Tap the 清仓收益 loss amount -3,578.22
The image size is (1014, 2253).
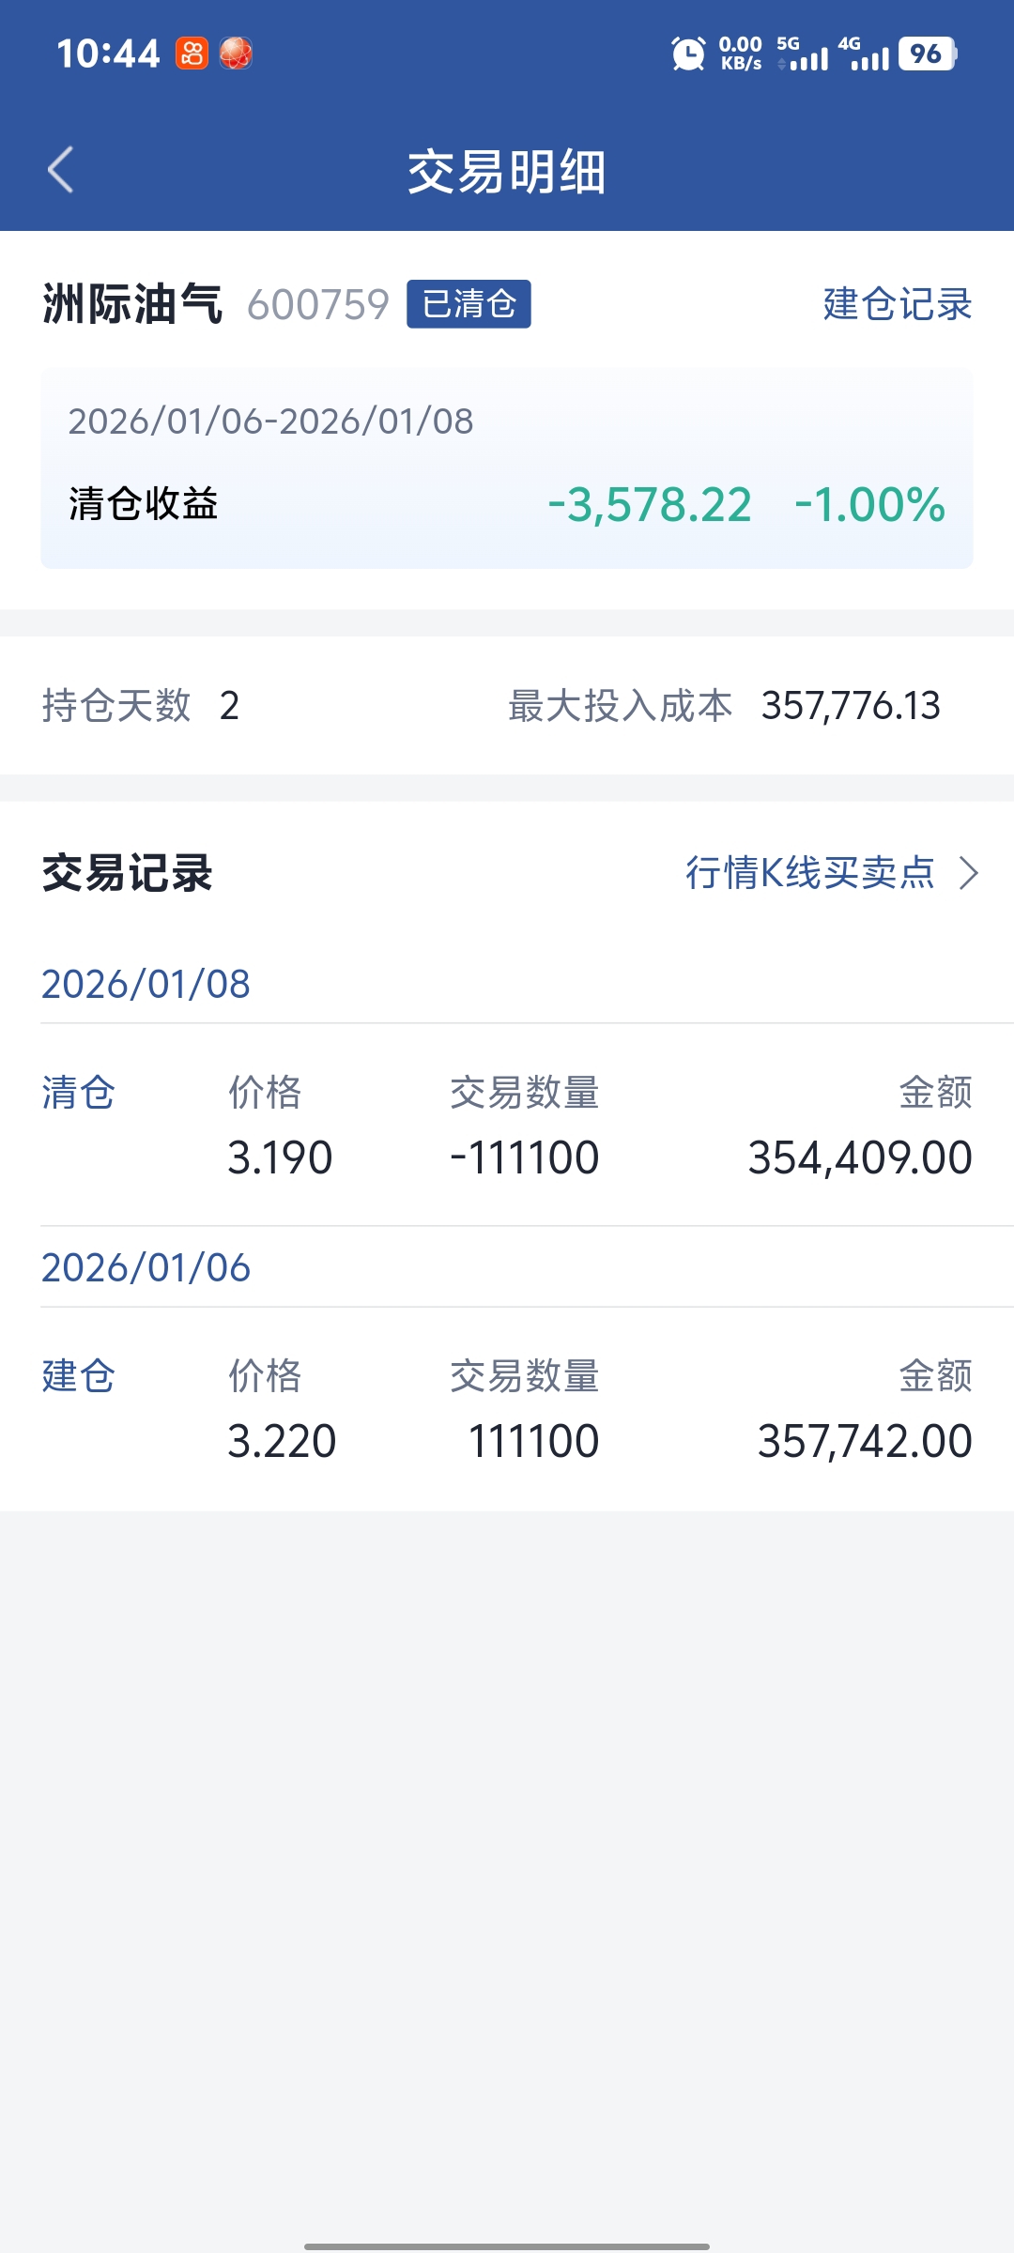click(650, 505)
